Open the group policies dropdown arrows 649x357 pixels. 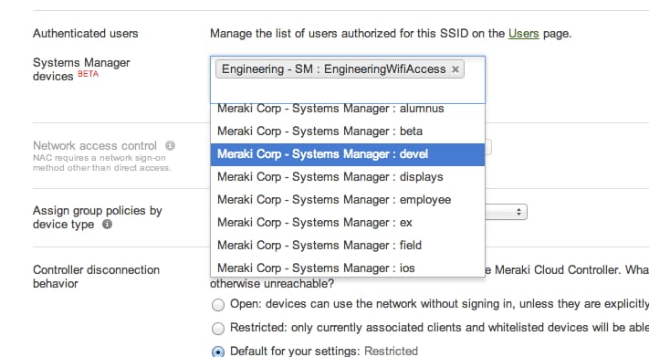tap(518, 212)
